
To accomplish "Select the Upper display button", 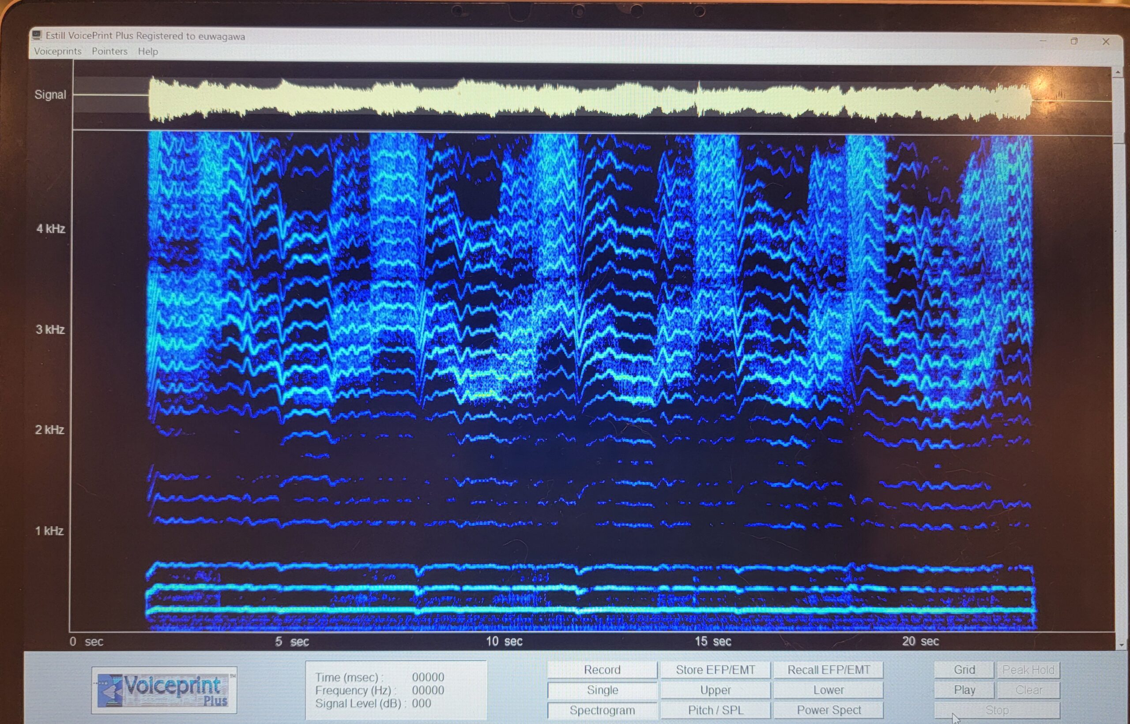I will pyautogui.click(x=715, y=690).
